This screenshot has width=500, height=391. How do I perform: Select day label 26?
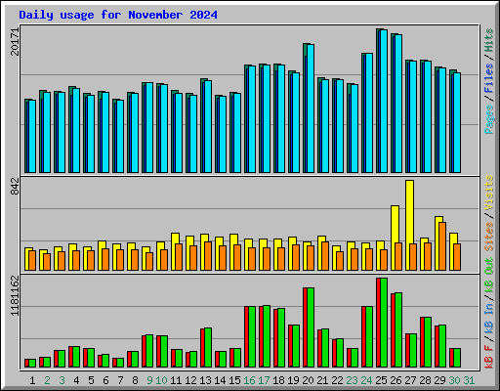click(396, 380)
